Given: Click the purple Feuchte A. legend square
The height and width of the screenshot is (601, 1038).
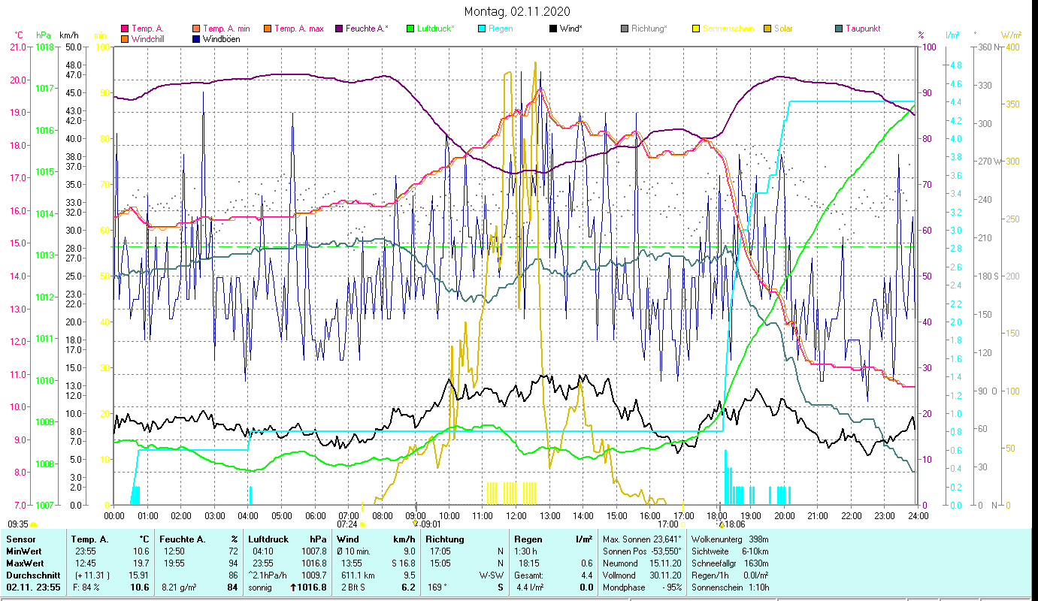Looking at the screenshot, I should click(339, 29).
